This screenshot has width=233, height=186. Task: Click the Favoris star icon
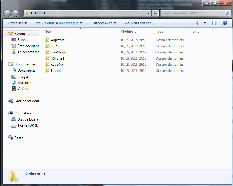tap(11, 33)
